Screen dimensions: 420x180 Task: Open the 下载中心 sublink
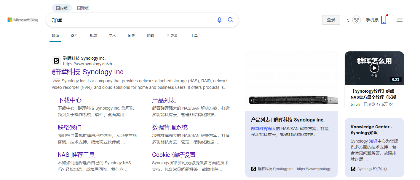[x=70, y=100]
